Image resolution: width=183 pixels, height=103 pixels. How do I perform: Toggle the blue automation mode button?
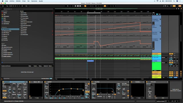point(157,14)
